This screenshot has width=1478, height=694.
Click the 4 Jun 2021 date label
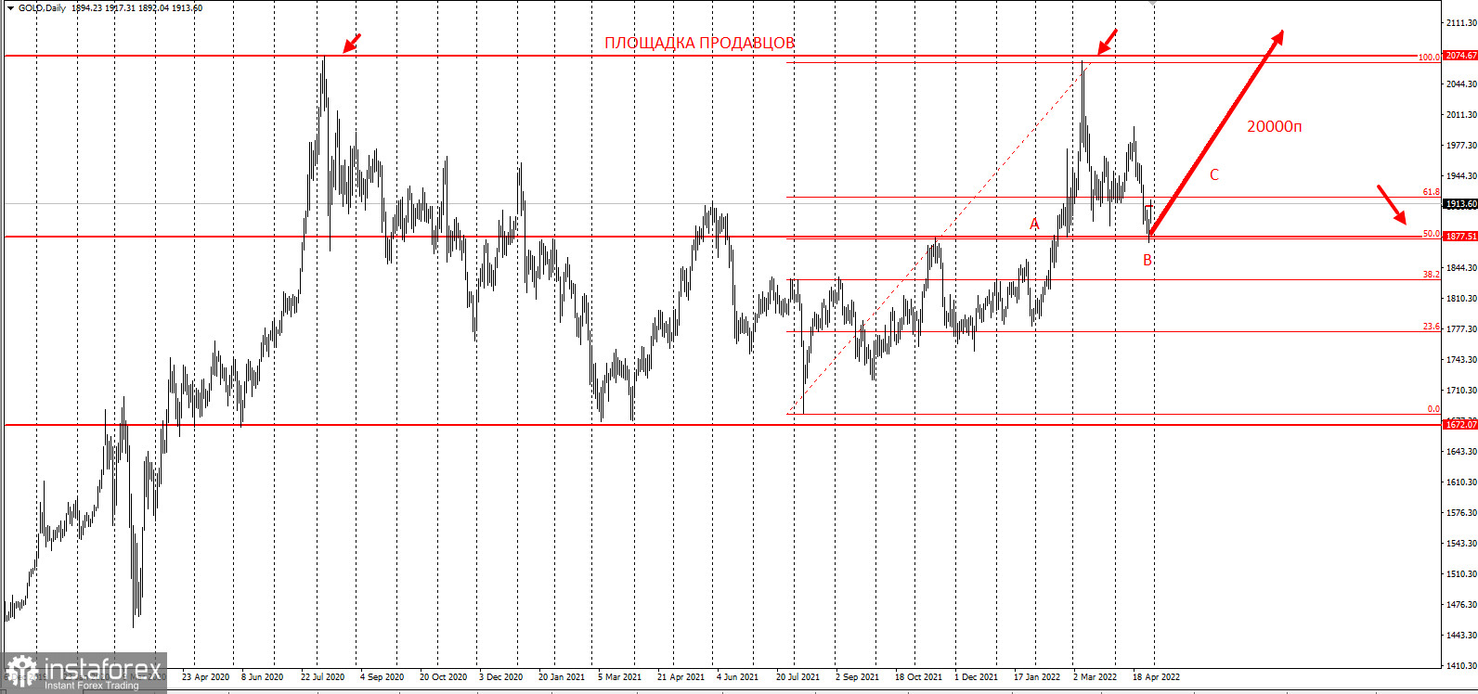point(737,677)
